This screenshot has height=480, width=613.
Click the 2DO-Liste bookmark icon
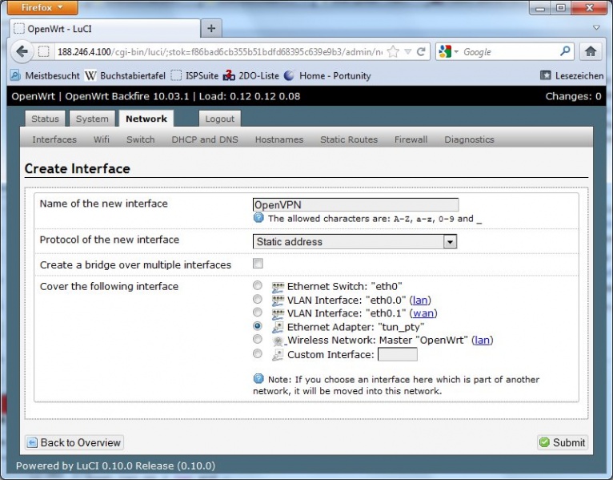pyautogui.click(x=229, y=75)
